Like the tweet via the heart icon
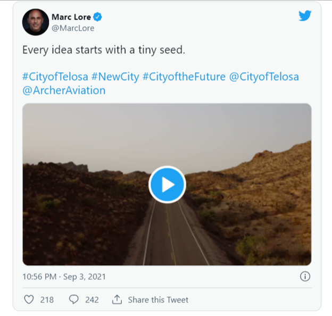The width and height of the screenshot is (332, 316). tap(30, 300)
